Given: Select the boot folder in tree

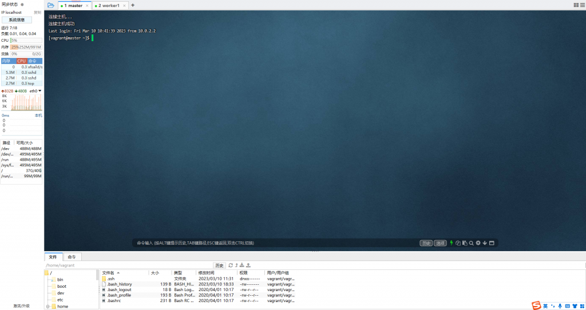Looking at the screenshot, I should 59,286.
